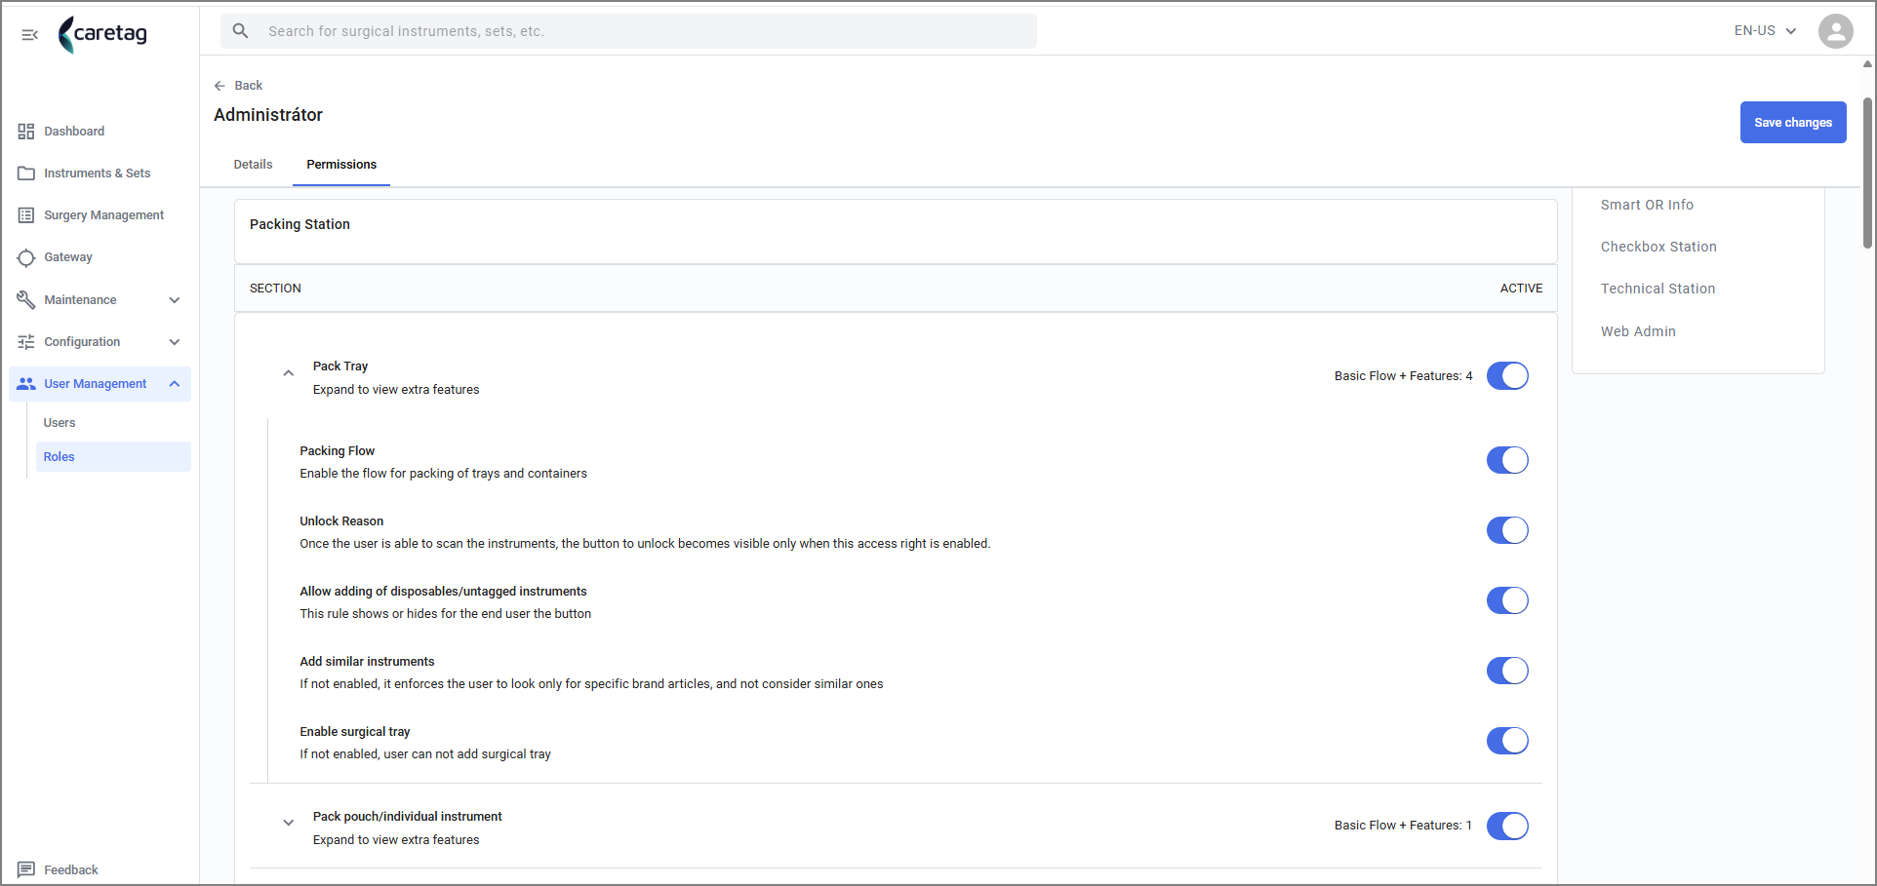Image resolution: width=1877 pixels, height=886 pixels.
Task: Click the Dashboard grid icon
Action: click(26, 132)
